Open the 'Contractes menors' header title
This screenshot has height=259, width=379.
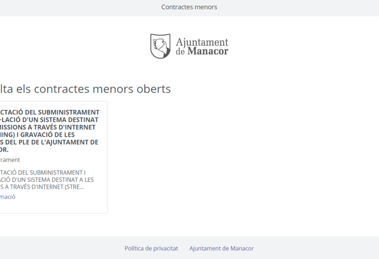pyautogui.click(x=189, y=7)
